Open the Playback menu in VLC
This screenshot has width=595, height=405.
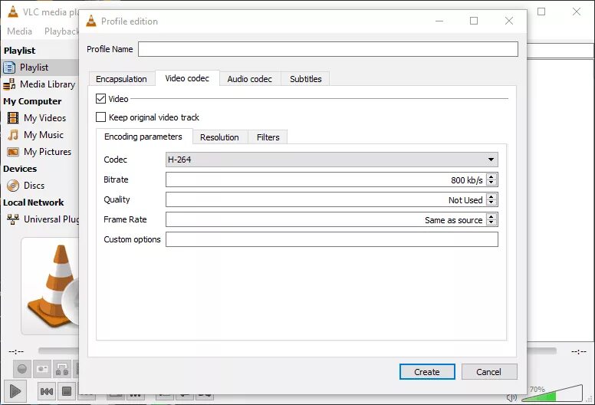pos(61,31)
